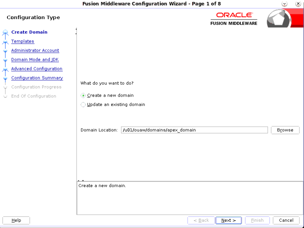This screenshot has width=304, height=228.
Task: Open the Help dialog
Action: 16,220
